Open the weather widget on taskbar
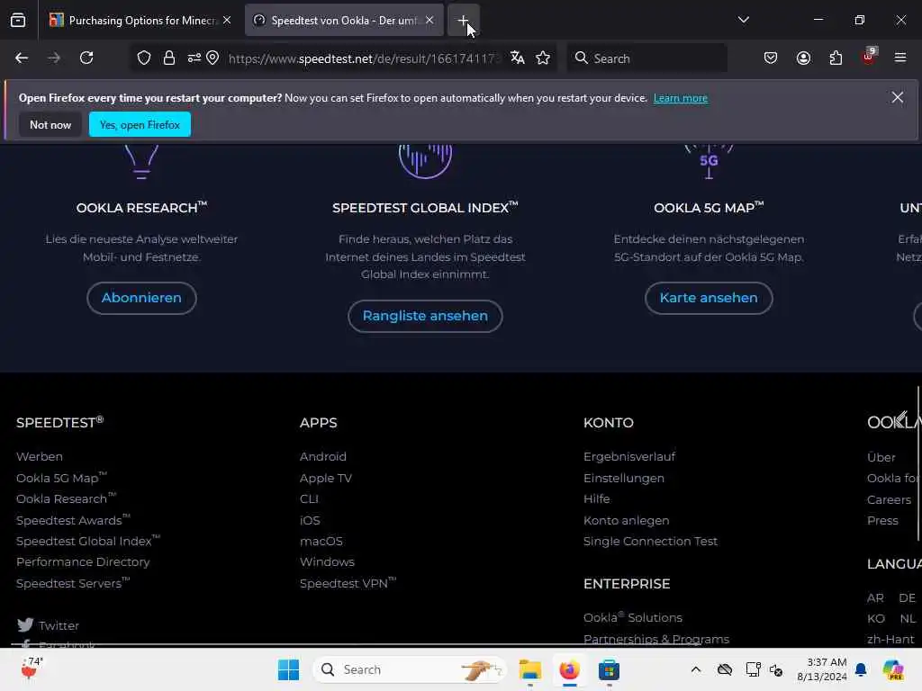 (32, 669)
